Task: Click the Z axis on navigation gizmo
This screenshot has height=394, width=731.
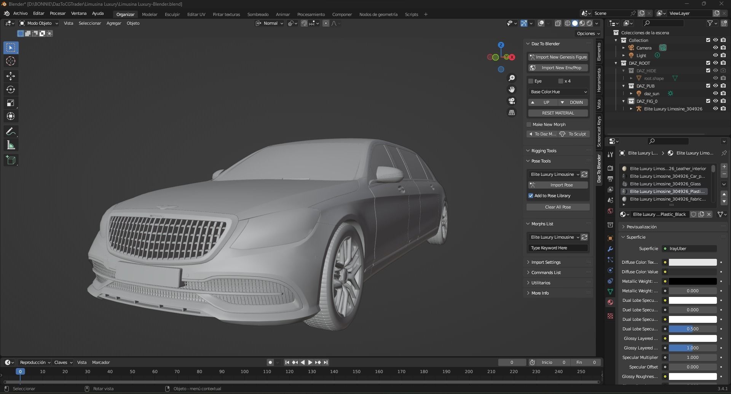Action: pos(501,45)
